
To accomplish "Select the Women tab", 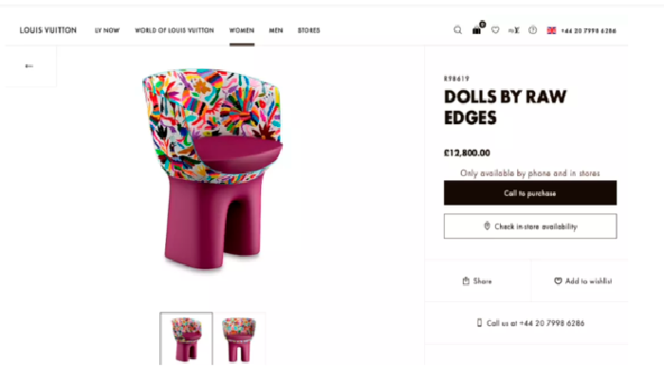I will tap(241, 30).
